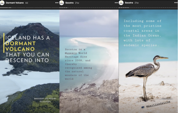
Task: Click the Socotra title above the beach story
Action: (x=69, y=3)
